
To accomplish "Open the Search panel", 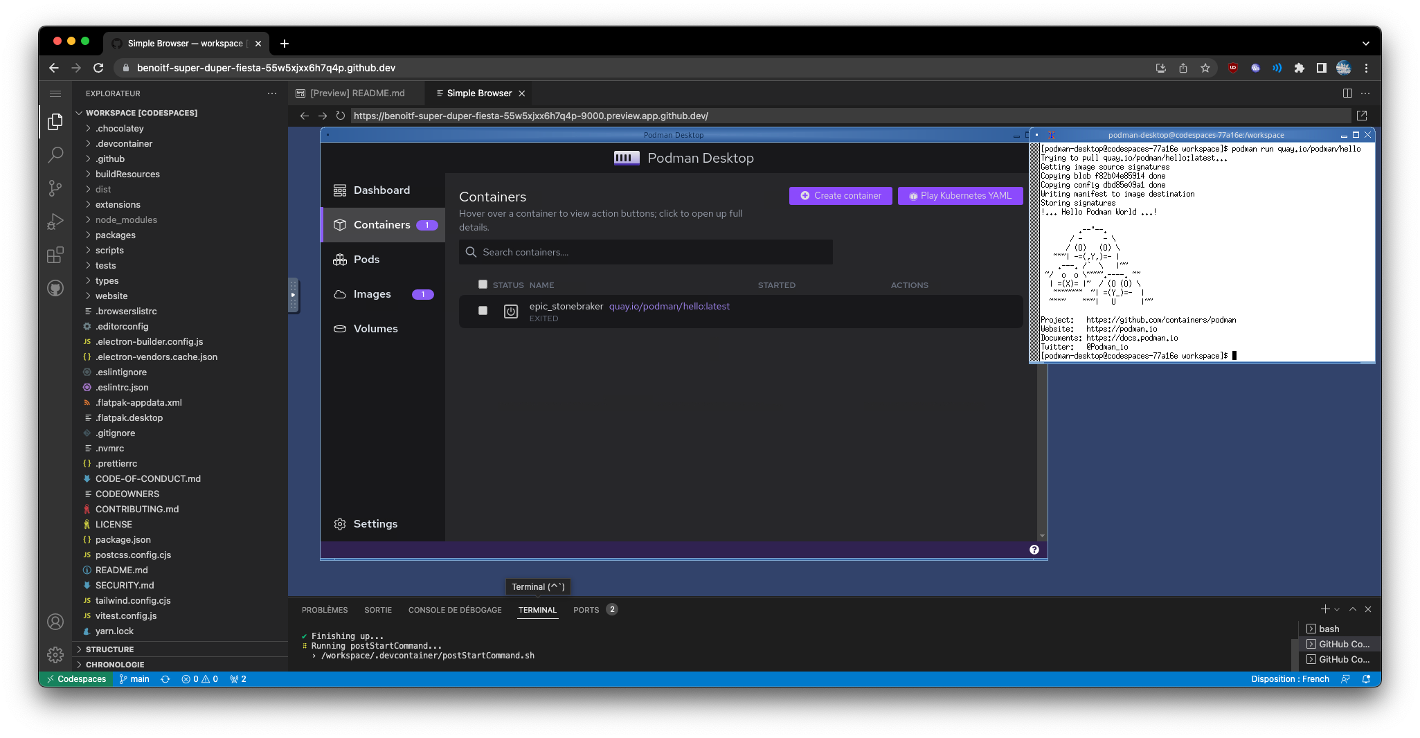I will point(55,154).
